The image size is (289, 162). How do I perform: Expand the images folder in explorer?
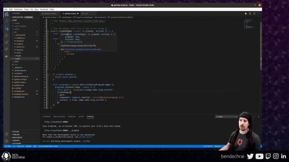[x=18, y=56]
